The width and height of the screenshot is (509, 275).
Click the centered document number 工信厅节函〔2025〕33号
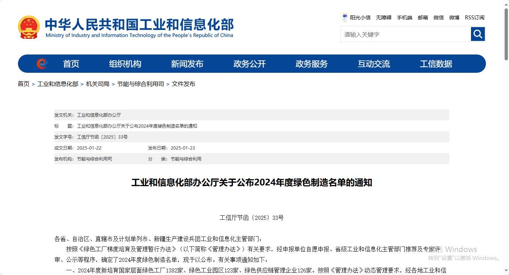coord(252,218)
